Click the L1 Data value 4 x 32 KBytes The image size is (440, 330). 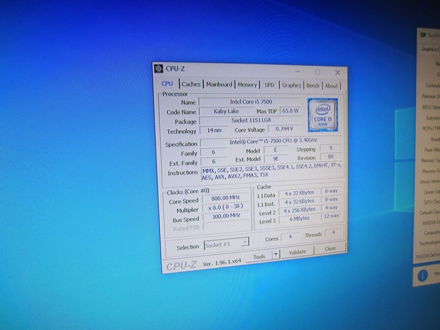(x=299, y=193)
